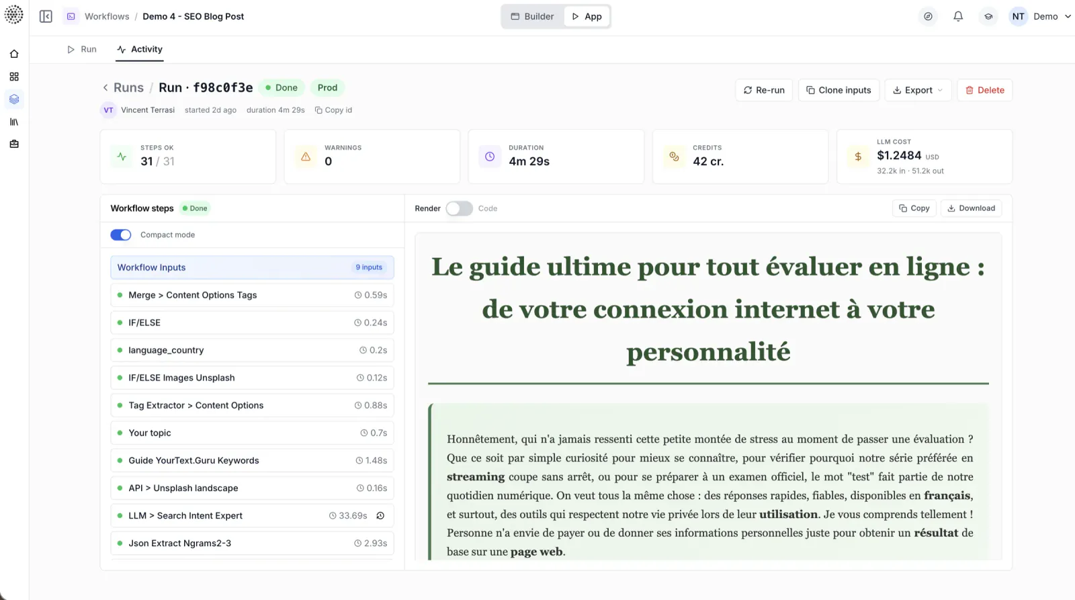Open the notifications bell
This screenshot has width=1075, height=600.
click(x=958, y=16)
